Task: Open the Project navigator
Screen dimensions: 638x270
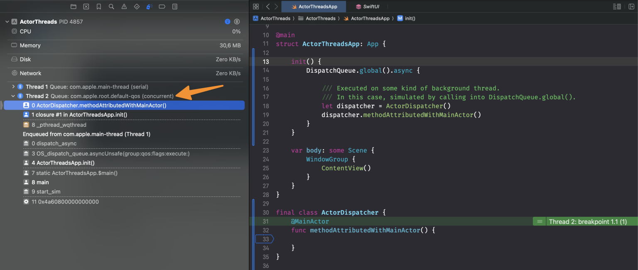Action: tap(74, 6)
